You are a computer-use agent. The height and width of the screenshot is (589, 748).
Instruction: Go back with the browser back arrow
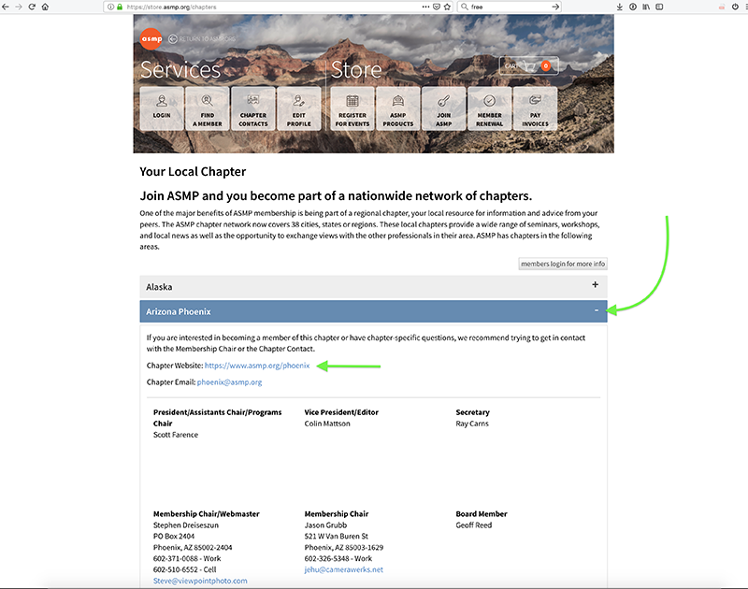[x=6, y=7]
